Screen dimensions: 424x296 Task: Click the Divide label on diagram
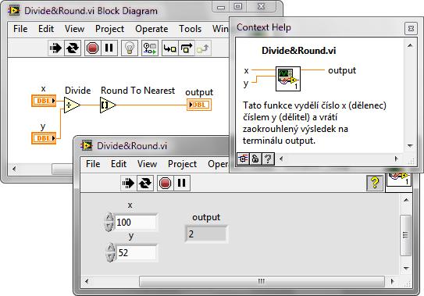(x=77, y=91)
